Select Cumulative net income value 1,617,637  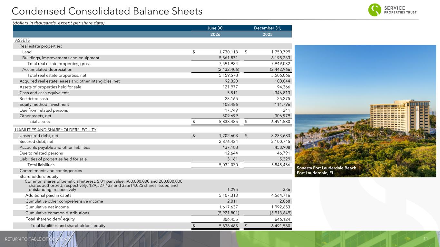coord(228,207)
